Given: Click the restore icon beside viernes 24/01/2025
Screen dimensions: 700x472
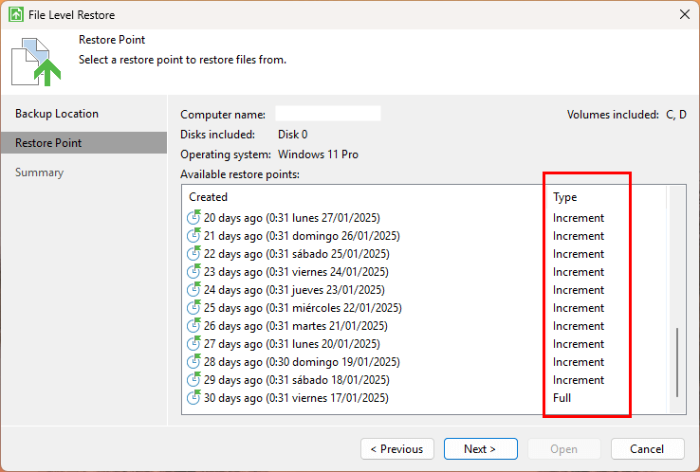Looking at the screenshot, I should coord(194,272).
